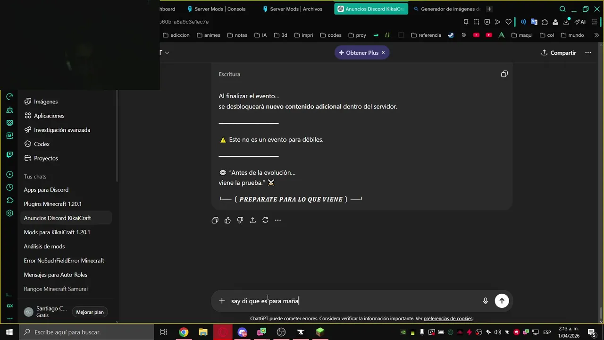Copy the Escritura block contents

coord(504,74)
